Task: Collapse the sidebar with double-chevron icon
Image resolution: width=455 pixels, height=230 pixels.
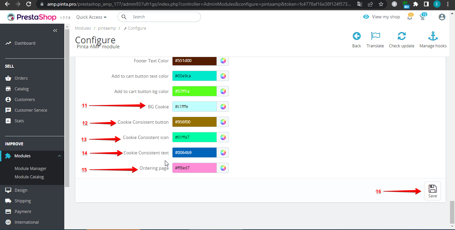Action: click(55, 31)
